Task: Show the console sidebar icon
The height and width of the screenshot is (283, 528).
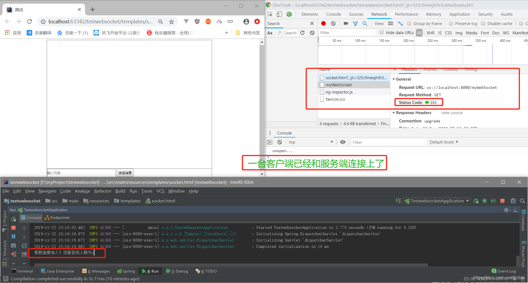Action: tap(270, 142)
